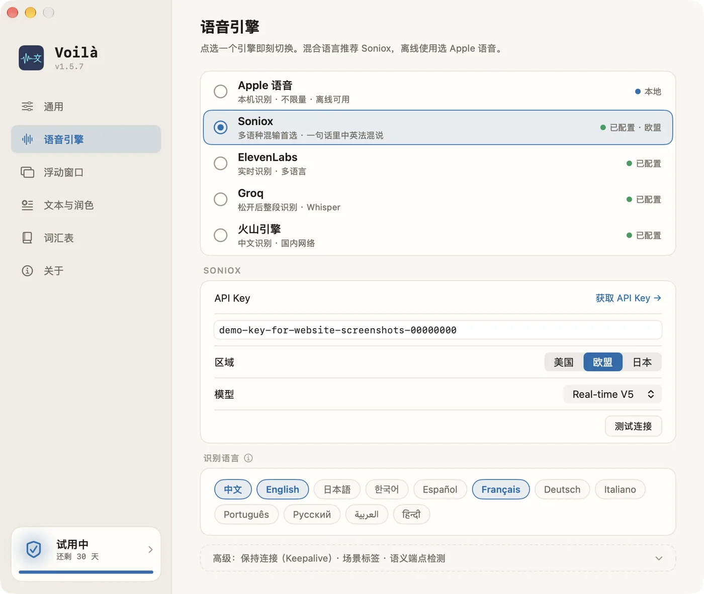The image size is (704, 594).
Task: Click the shield checkmark icon in trial card
Action: (x=34, y=549)
